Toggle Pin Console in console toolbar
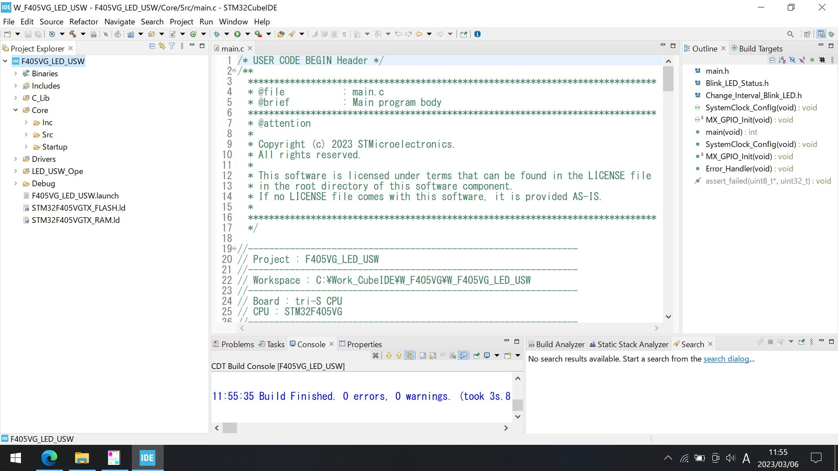Screen dimensions: 838x471 (477, 355)
